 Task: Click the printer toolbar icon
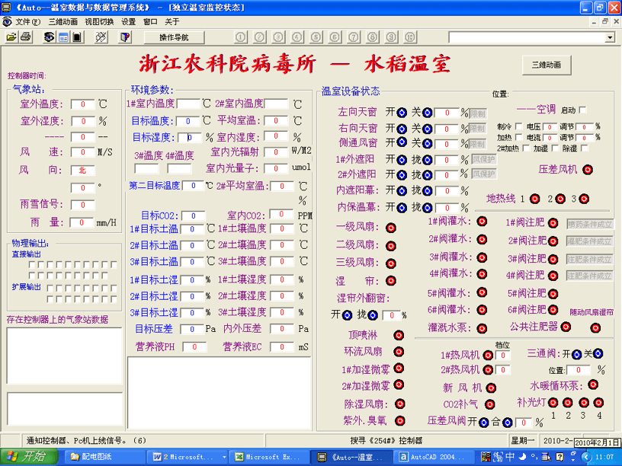[x=25, y=37]
